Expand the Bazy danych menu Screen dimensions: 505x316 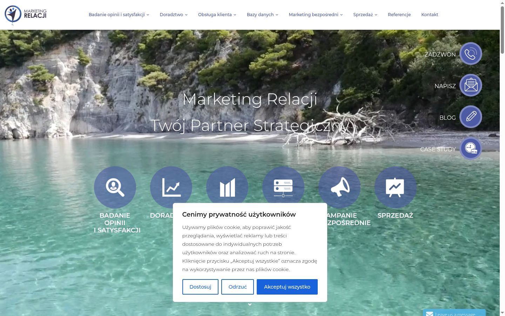[262, 15]
